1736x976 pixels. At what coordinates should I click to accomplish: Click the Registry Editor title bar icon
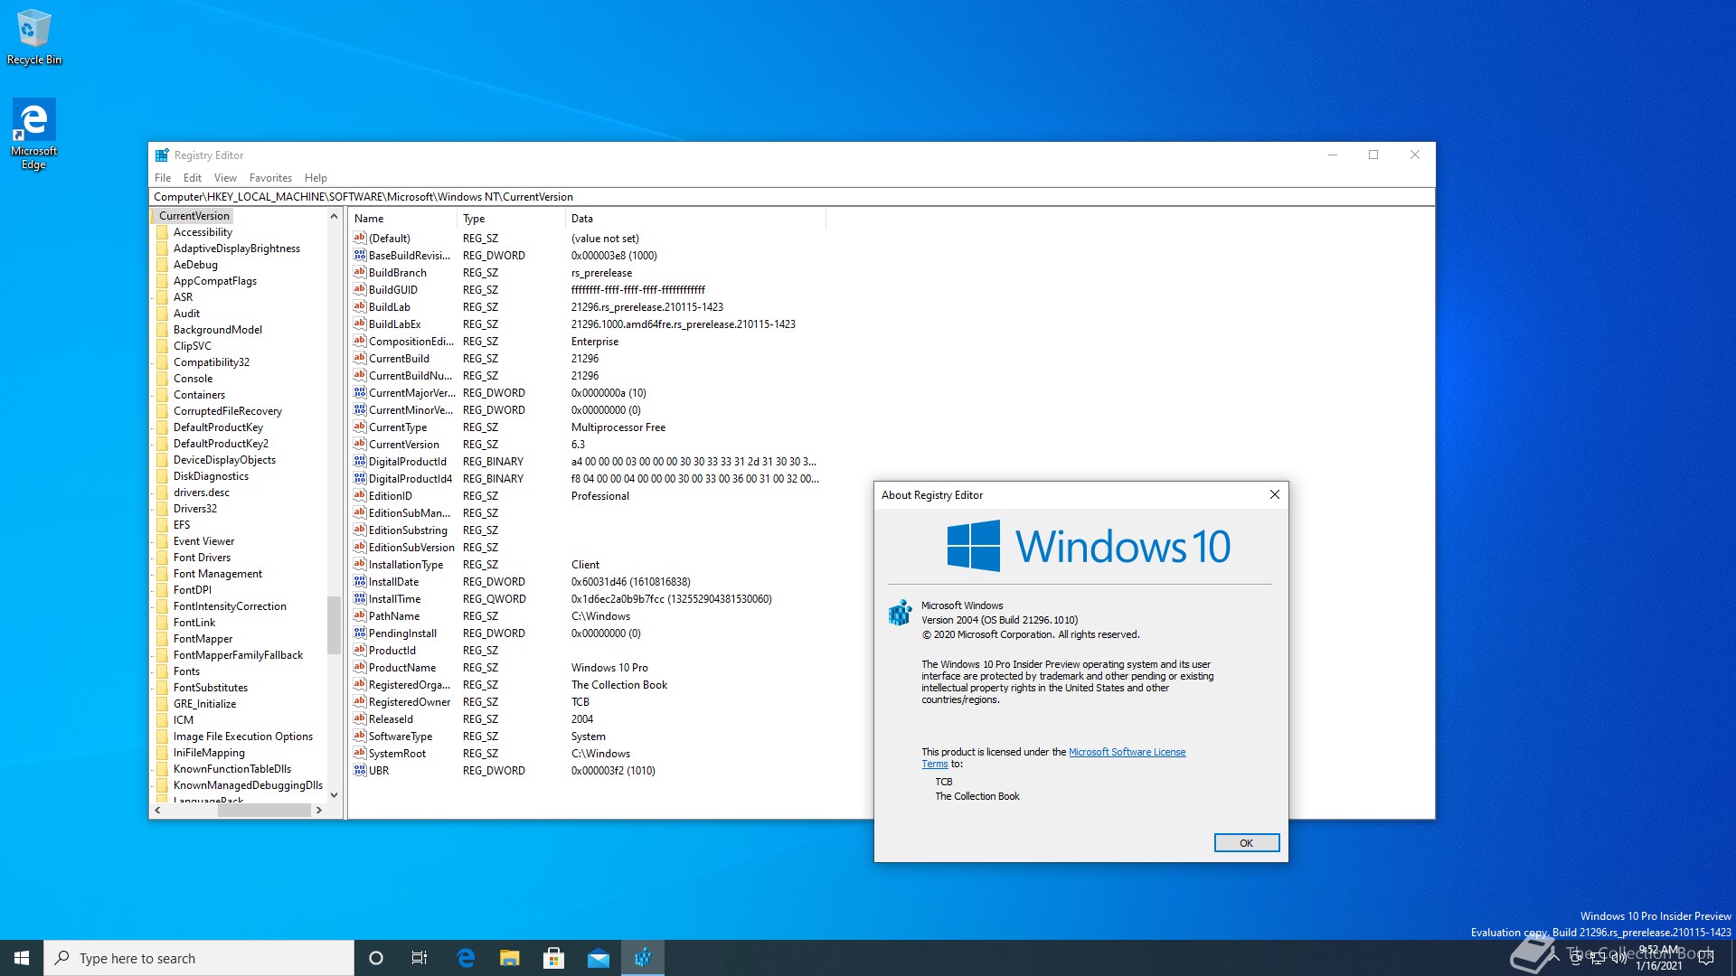click(x=162, y=155)
